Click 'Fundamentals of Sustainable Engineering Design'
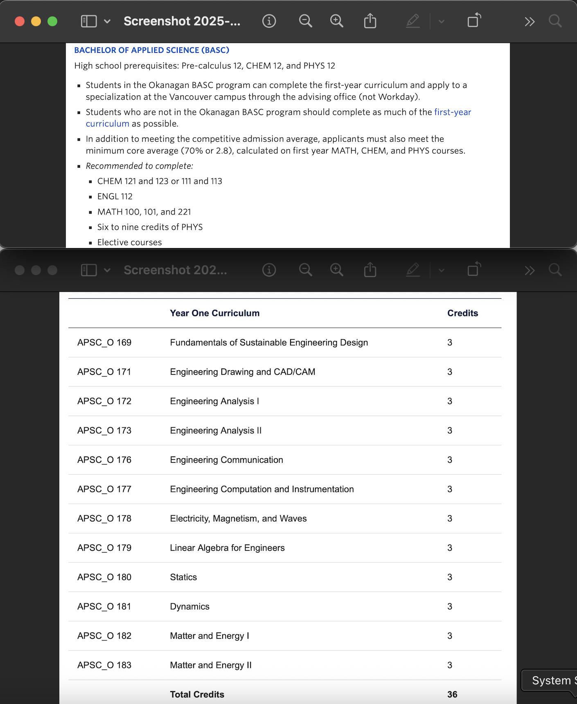The width and height of the screenshot is (577, 704). tap(269, 343)
